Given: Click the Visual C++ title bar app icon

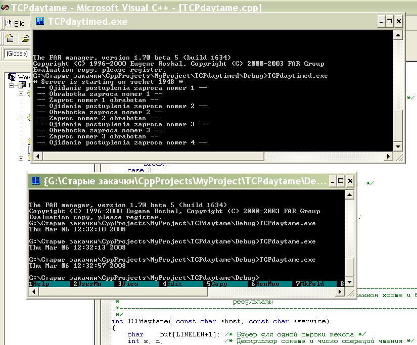Looking at the screenshot, I should [5, 8].
